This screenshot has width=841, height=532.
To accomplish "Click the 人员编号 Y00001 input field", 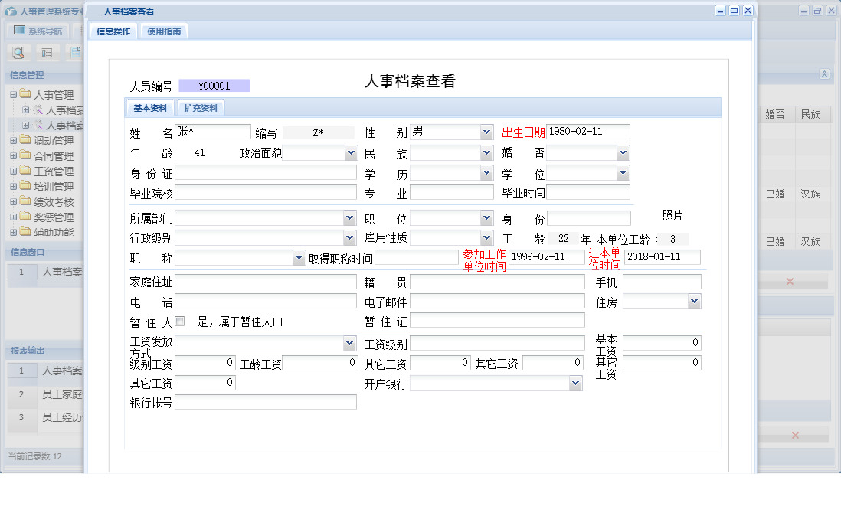I will (215, 85).
